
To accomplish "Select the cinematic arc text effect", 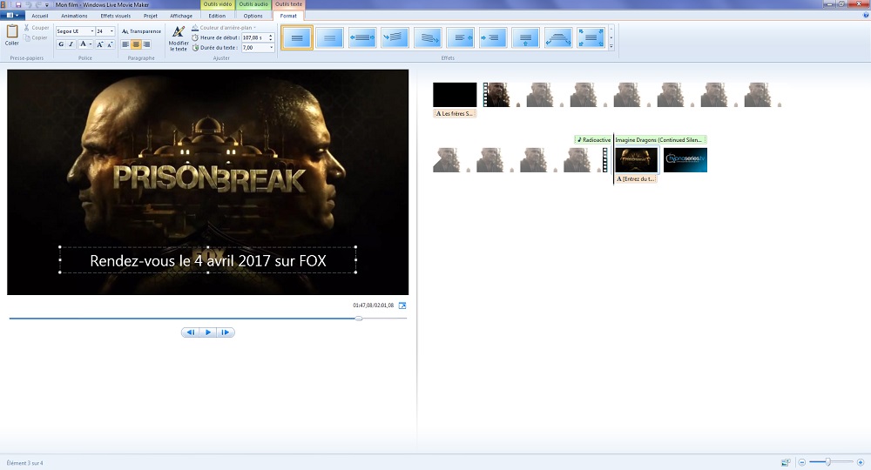I will coord(558,37).
